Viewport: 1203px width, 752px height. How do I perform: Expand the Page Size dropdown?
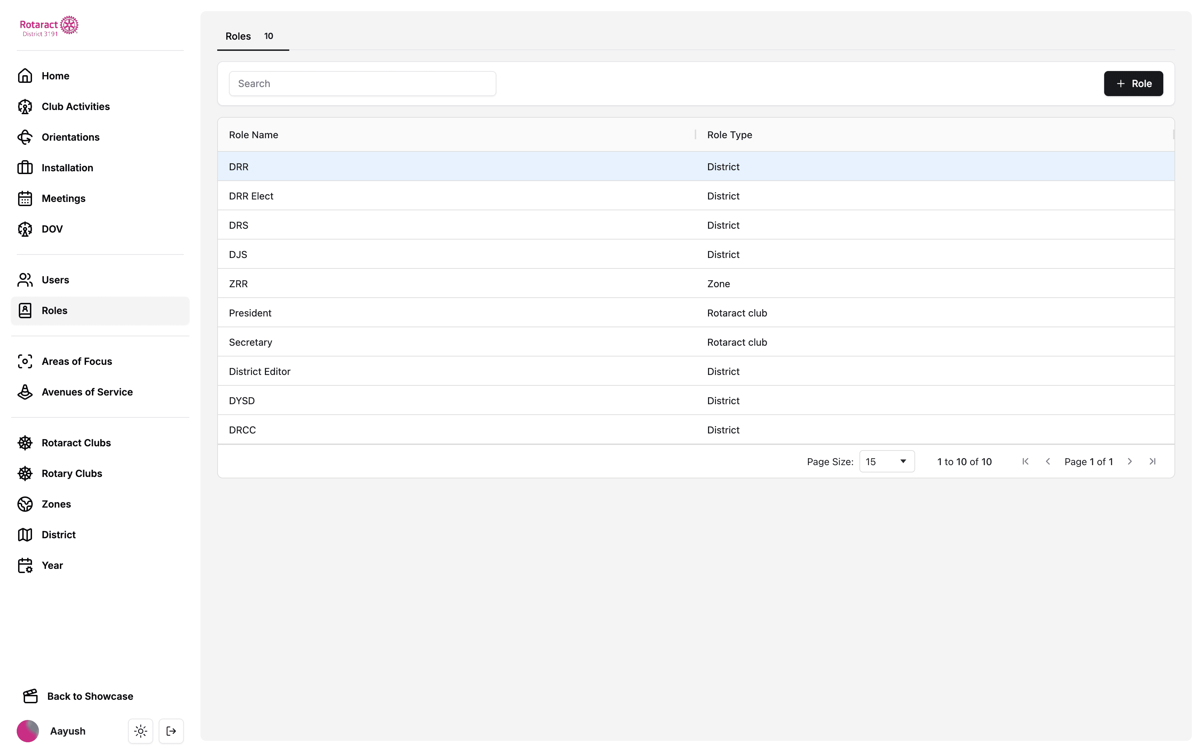886,462
